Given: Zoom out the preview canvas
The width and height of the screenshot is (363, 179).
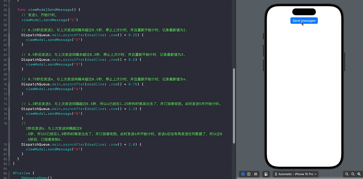Looking at the screenshot, I should [x=347, y=174].
